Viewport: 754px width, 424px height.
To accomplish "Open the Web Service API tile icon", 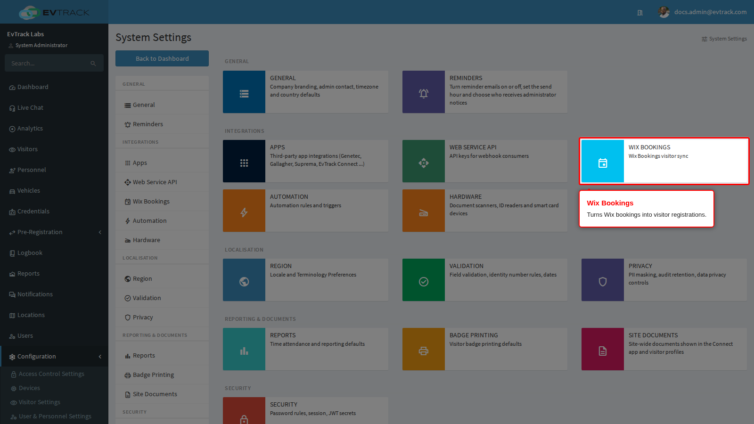I will pyautogui.click(x=424, y=161).
